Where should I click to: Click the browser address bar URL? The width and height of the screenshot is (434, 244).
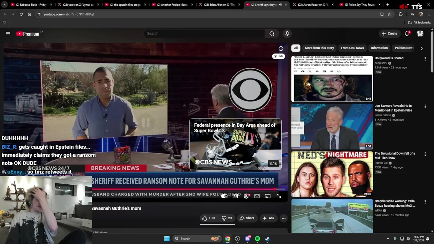point(68,14)
